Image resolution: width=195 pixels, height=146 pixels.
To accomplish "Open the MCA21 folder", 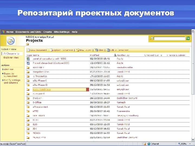I will 37,133.
